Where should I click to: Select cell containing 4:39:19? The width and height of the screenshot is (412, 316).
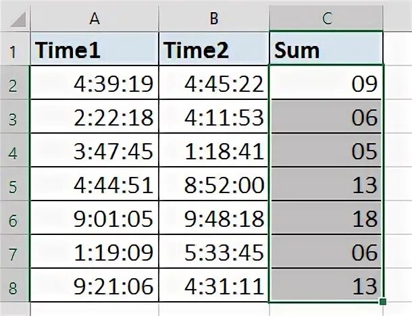click(95, 83)
